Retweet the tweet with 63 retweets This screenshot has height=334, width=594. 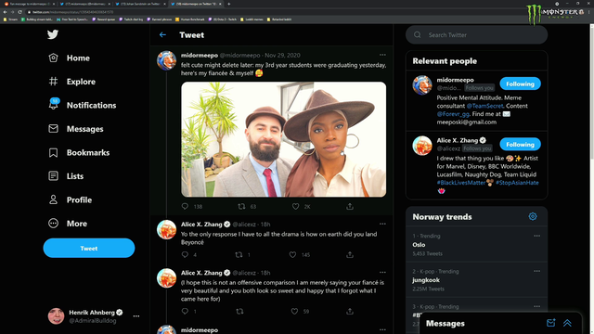(x=241, y=206)
